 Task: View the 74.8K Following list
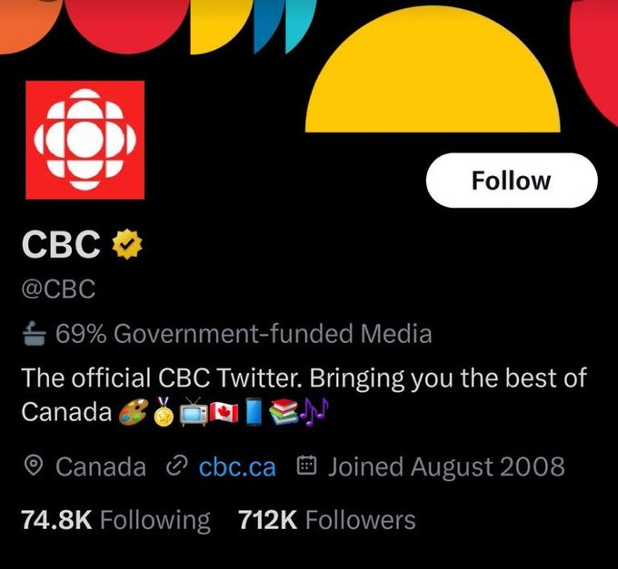tap(115, 520)
